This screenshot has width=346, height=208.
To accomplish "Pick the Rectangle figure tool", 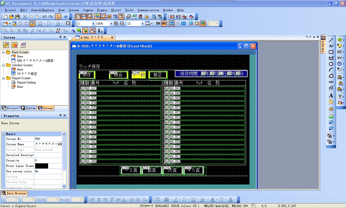I will pos(331,52).
